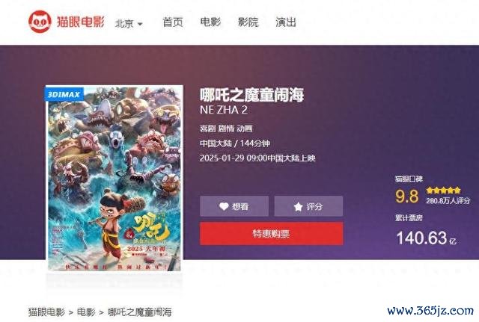Open the 电影 navigation tab
Screen dimensions: 479x322
point(210,22)
